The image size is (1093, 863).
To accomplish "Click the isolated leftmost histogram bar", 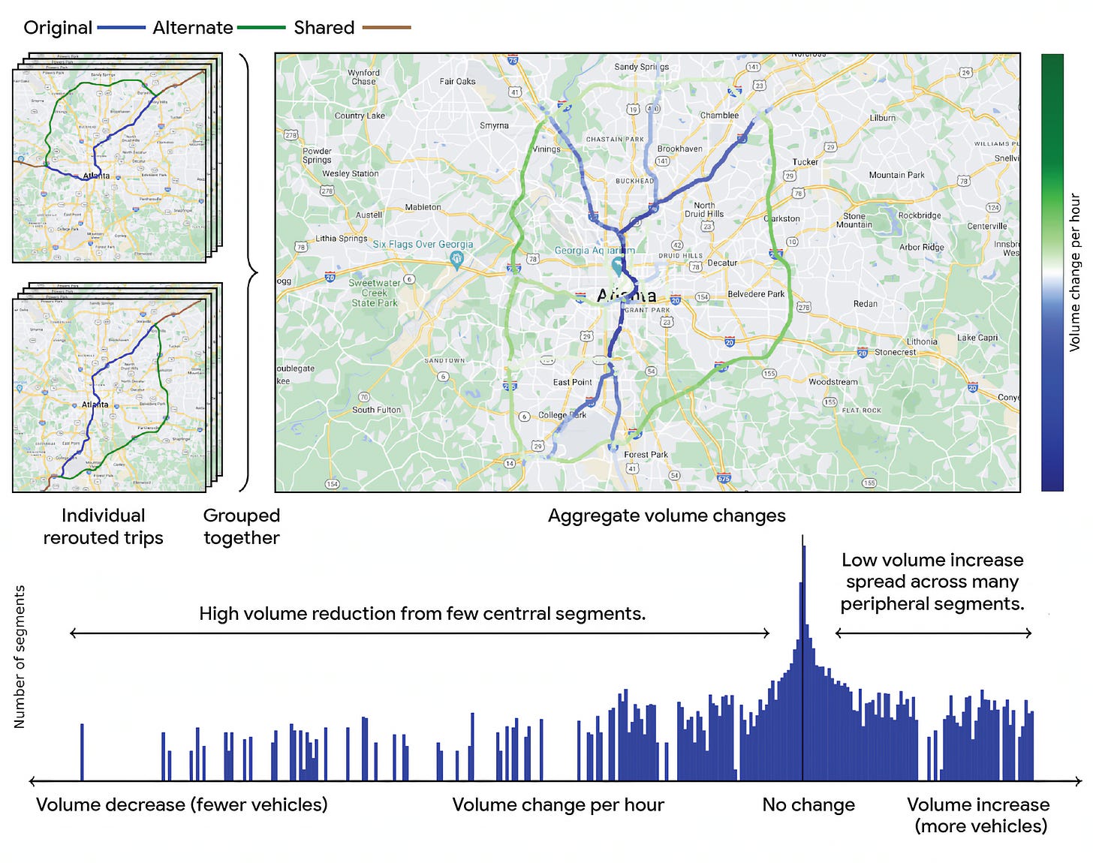I will point(82,753).
